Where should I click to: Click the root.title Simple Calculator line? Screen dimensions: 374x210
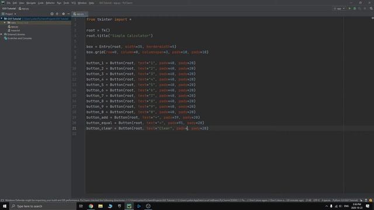[x=119, y=36]
